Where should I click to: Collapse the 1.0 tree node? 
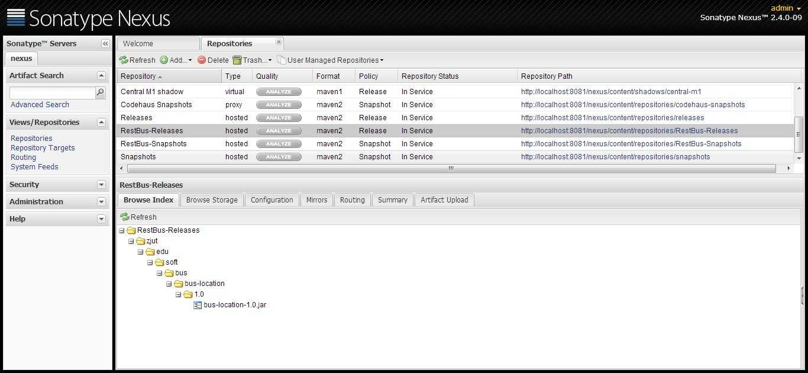pos(179,294)
